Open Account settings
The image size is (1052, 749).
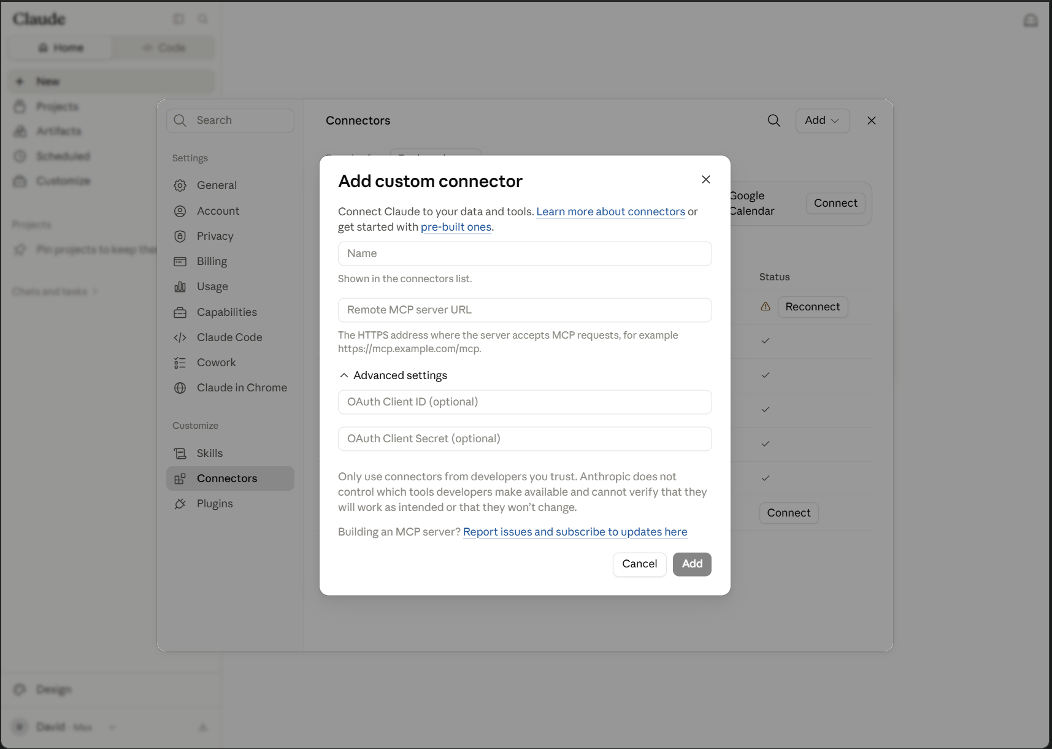230,211
